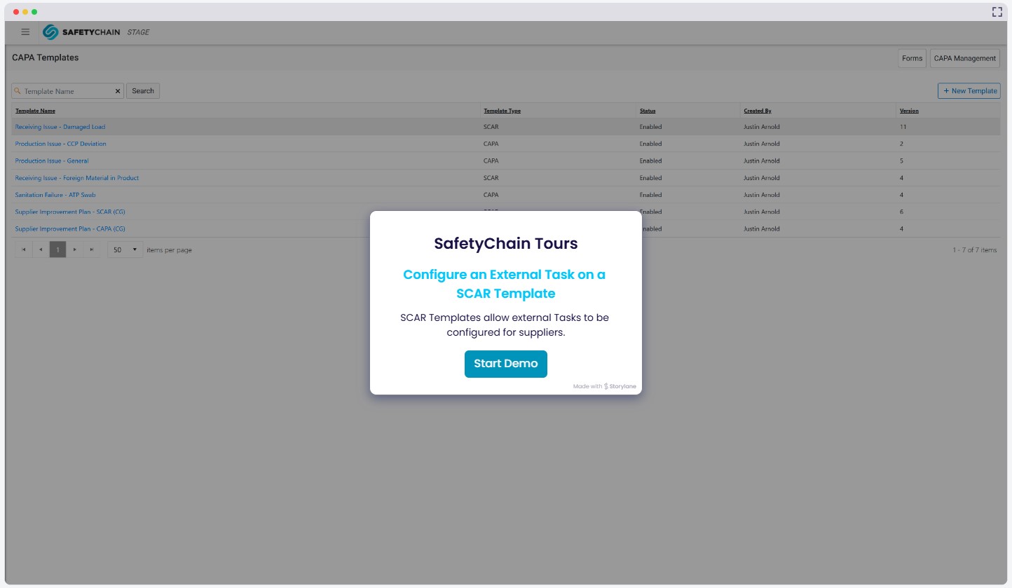Click SCAR type in Damaged Load row

click(491, 127)
